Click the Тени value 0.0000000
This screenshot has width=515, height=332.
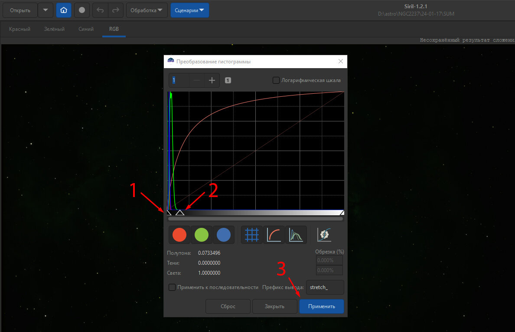coord(209,263)
